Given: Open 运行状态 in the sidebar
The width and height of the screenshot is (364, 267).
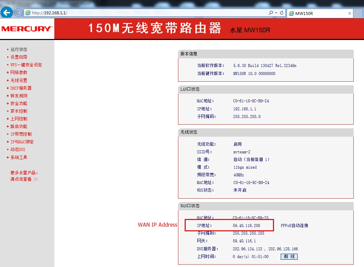Looking at the screenshot, I should click(x=19, y=49).
